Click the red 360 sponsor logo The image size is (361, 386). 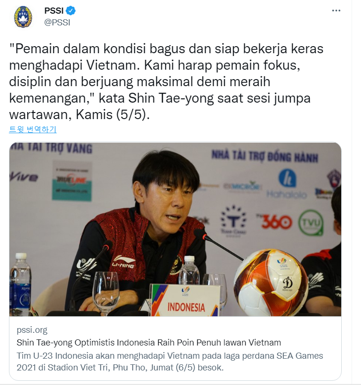coord(274,222)
